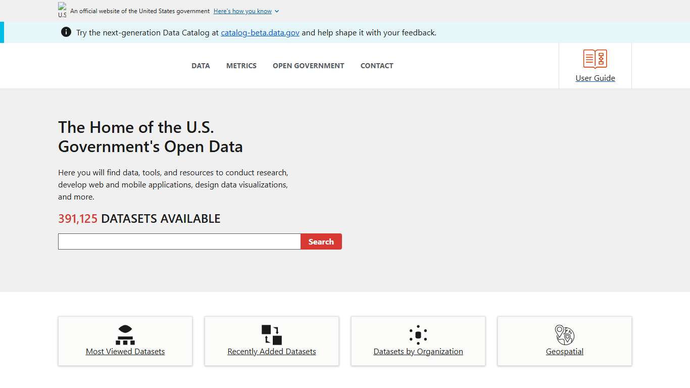This screenshot has width=690, height=388.
Task: Click the U.S. flag image
Action: pyautogui.click(x=62, y=9)
